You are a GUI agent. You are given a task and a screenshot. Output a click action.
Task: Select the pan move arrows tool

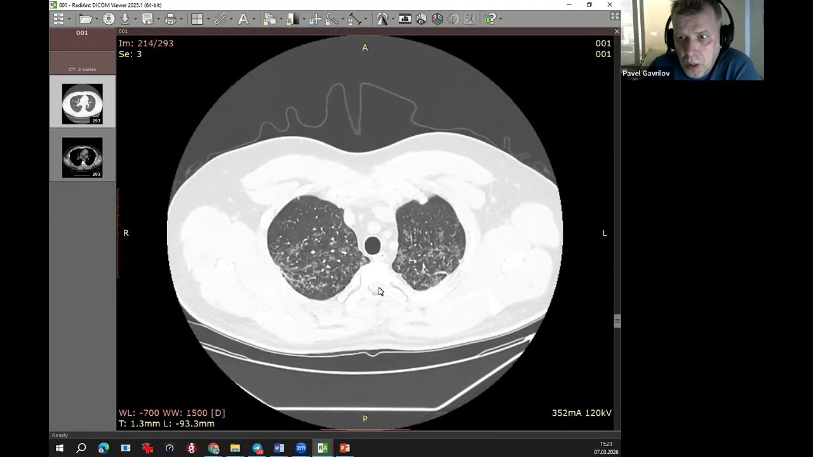click(315, 19)
